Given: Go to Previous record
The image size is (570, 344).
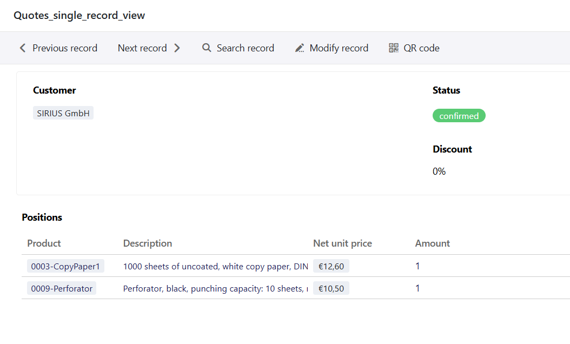Looking at the screenshot, I should pos(64,48).
